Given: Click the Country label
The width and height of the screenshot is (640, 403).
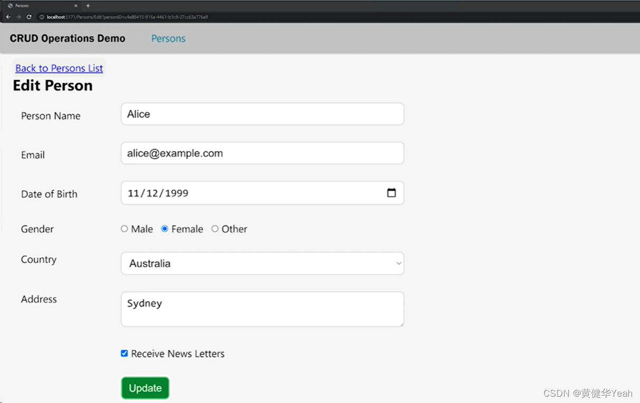Looking at the screenshot, I should coord(39,259).
